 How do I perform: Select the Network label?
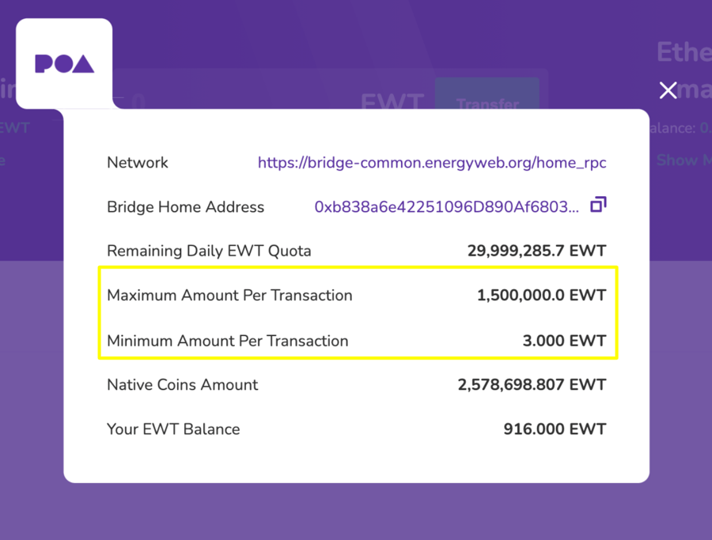[x=138, y=163]
